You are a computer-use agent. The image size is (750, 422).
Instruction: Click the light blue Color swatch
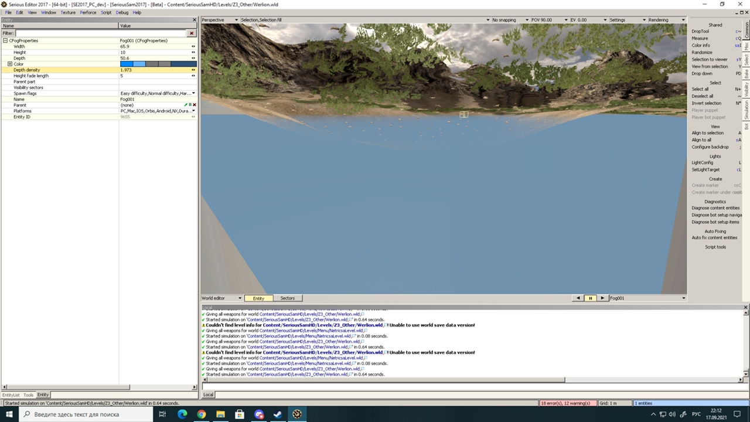(x=139, y=64)
